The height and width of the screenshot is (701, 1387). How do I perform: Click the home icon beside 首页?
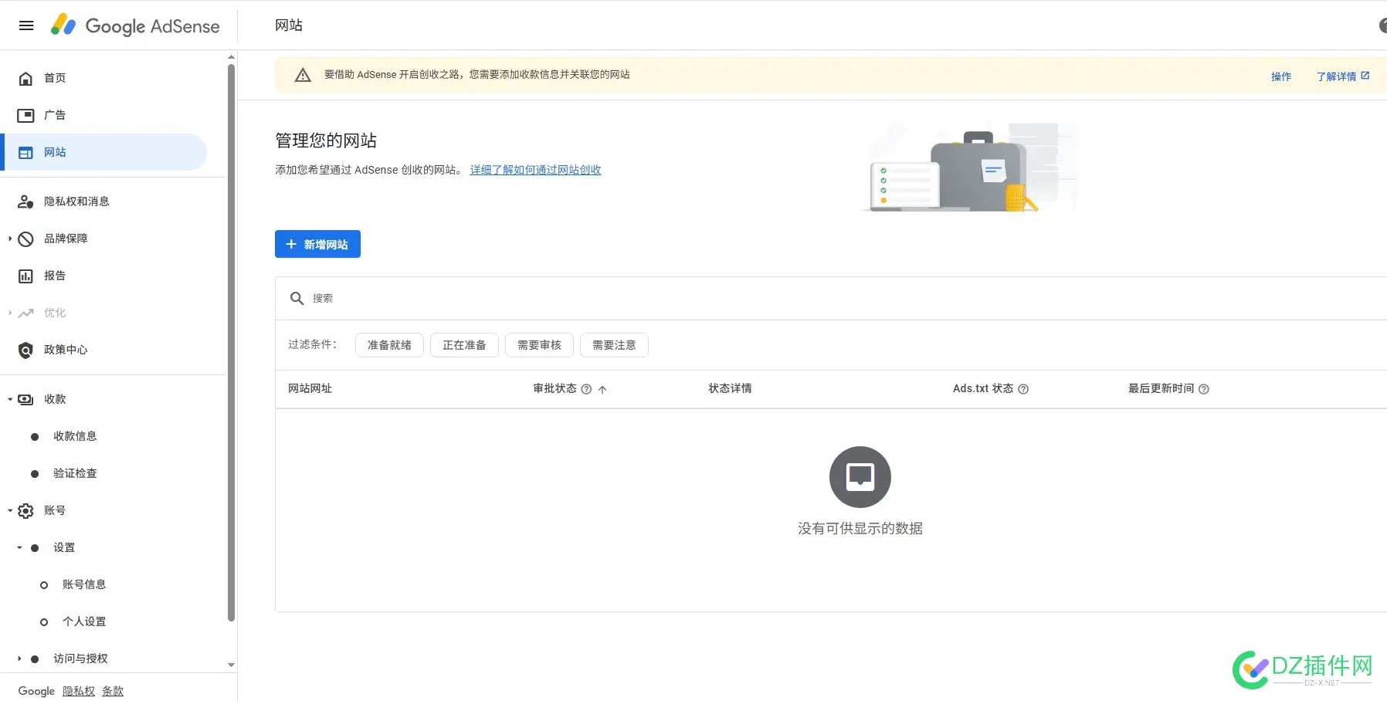pyautogui.click(x=25, y=79)
